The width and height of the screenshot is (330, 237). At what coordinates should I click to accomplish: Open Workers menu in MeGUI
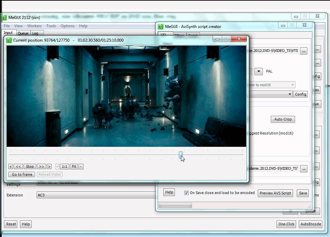coord(34,26)
